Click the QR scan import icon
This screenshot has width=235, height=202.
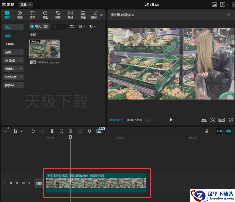(46, 27)
